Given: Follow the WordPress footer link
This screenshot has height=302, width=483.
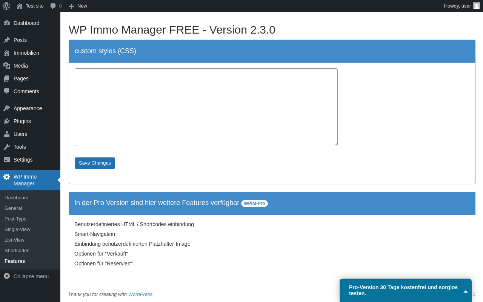Looking at the screenshot, I should tap(140, 294).
